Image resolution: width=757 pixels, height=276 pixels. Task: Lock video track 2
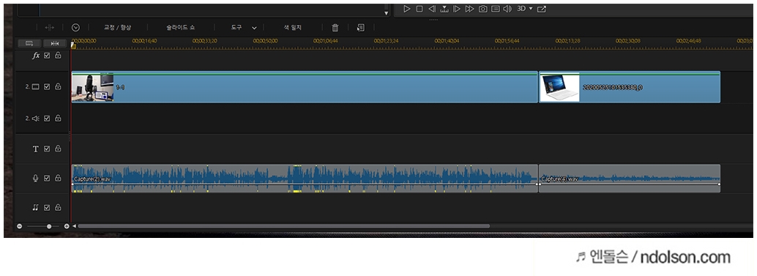[x=58, y=87]
